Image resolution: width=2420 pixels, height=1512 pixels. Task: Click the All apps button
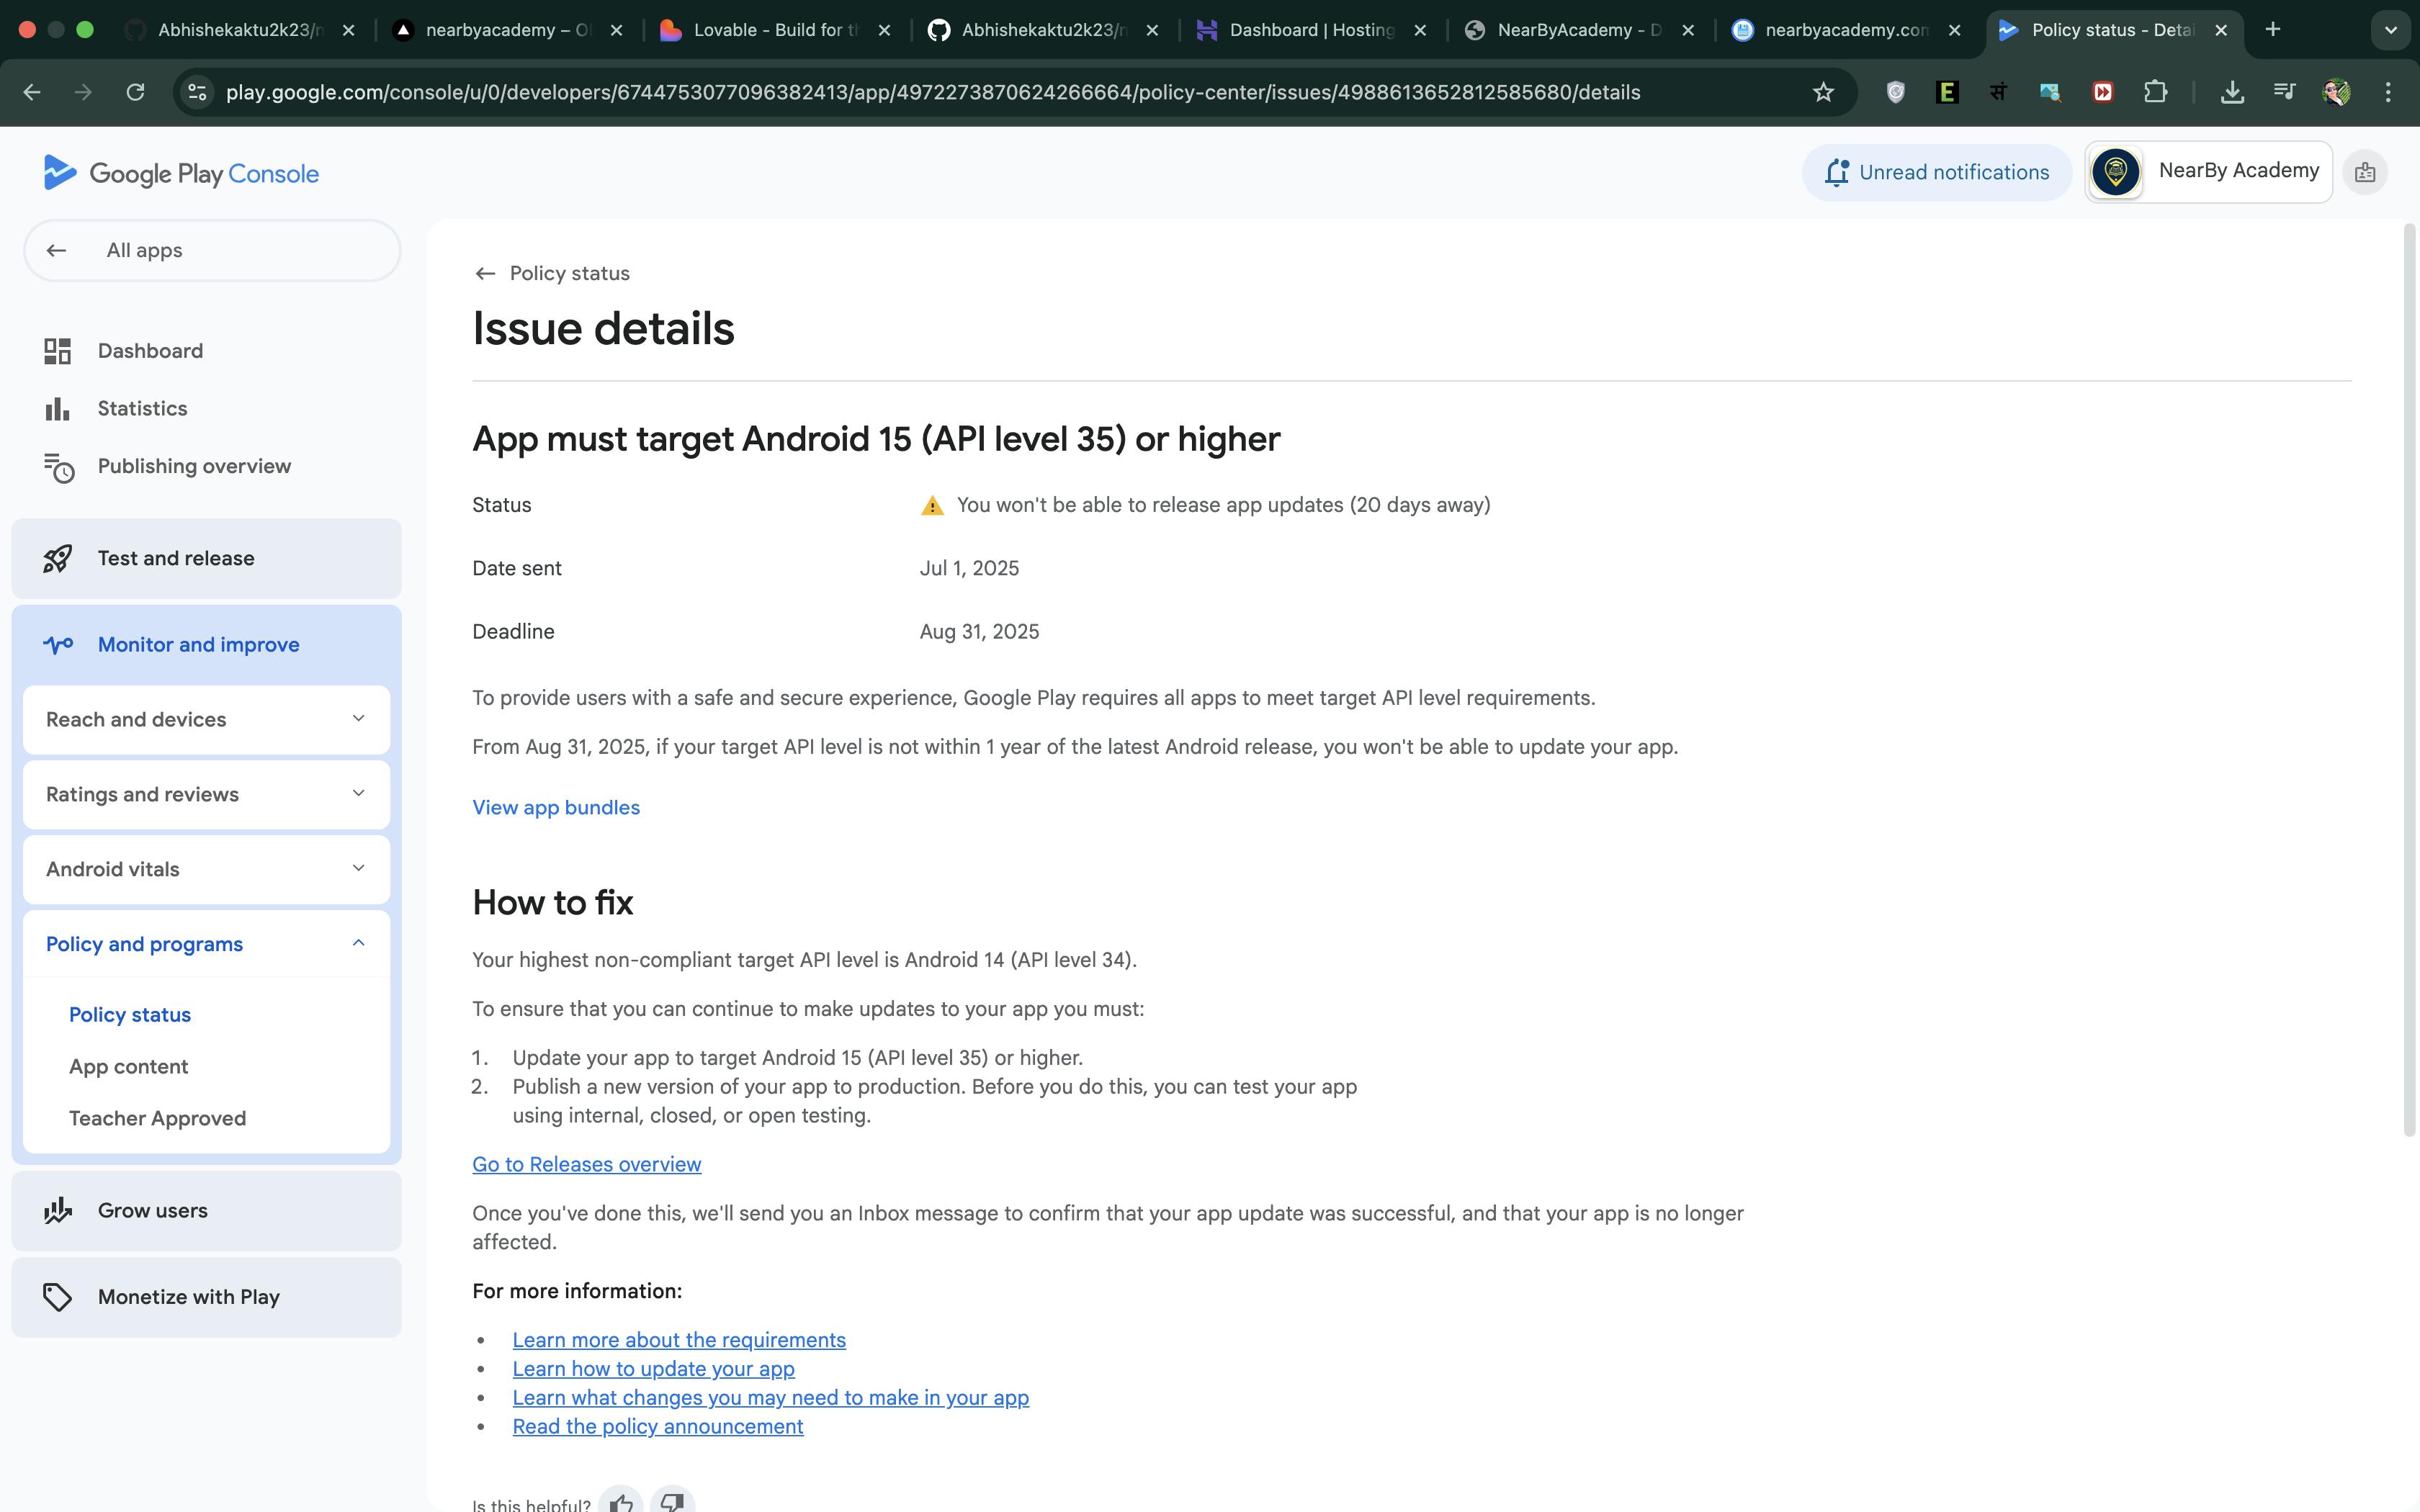coord(212,251)
